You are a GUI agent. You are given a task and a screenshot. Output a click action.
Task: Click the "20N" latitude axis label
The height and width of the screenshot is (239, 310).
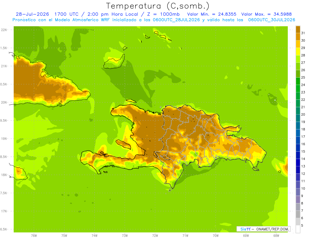point(4,102)
